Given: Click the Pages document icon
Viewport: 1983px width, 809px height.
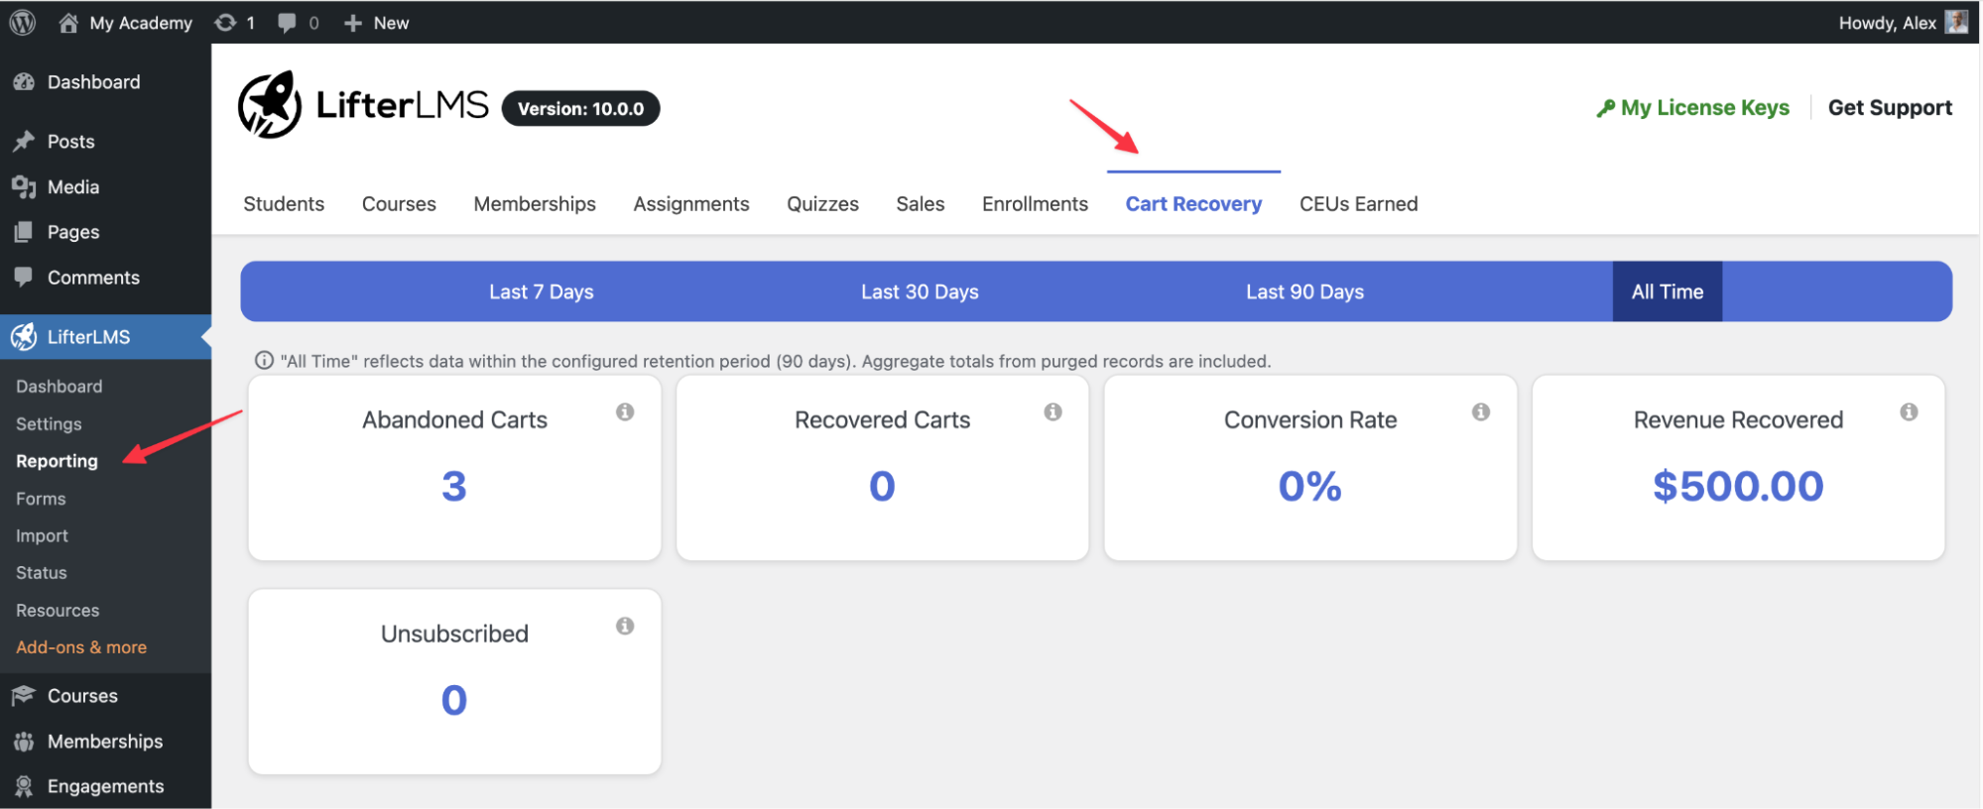Looking at the screenshot, I should click(24, 232).
